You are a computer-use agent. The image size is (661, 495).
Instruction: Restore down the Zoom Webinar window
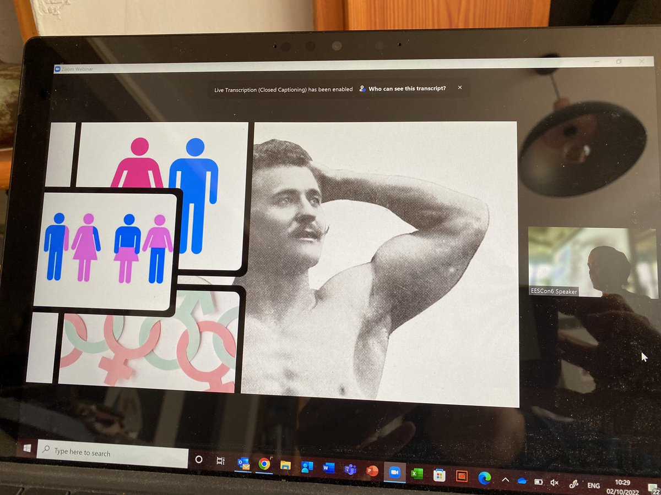[619, 62]
